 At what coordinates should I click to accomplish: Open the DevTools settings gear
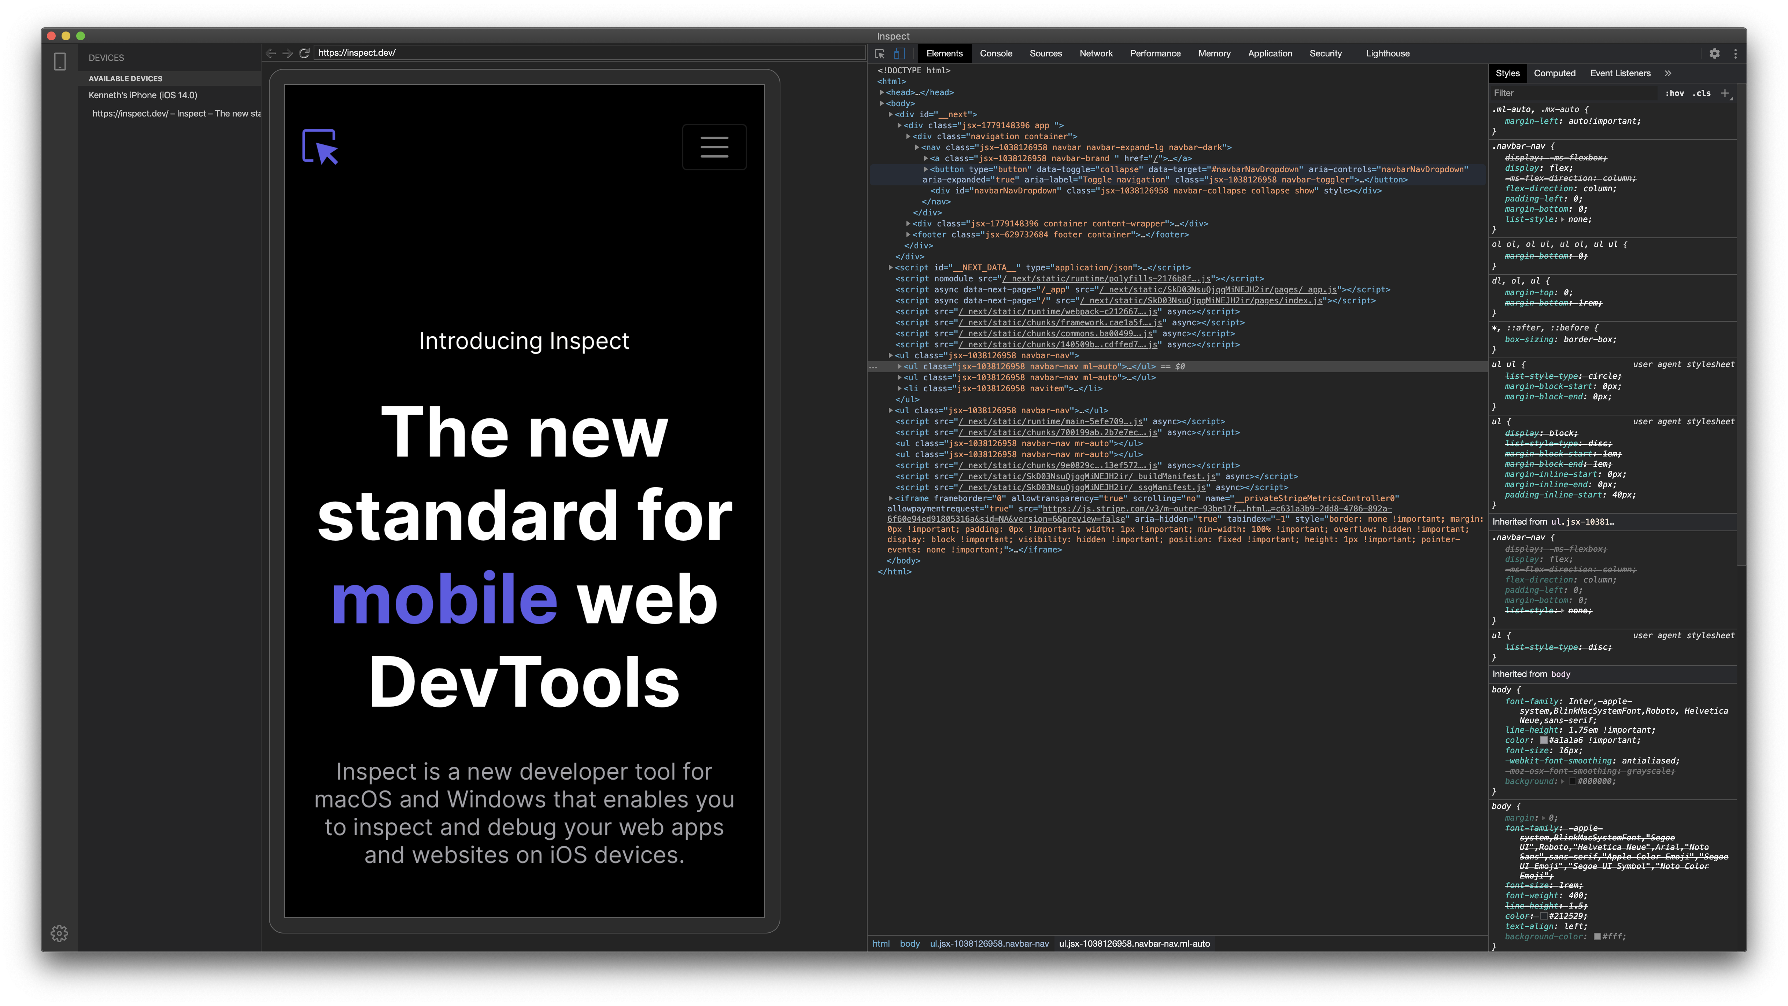[1715, 53]
